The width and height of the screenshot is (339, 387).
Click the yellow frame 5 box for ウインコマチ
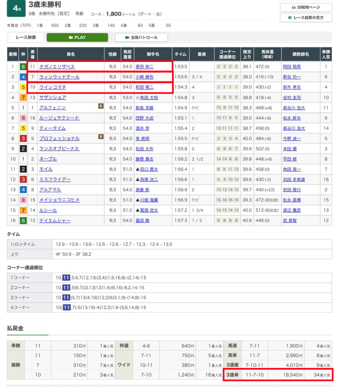(23, 87)
